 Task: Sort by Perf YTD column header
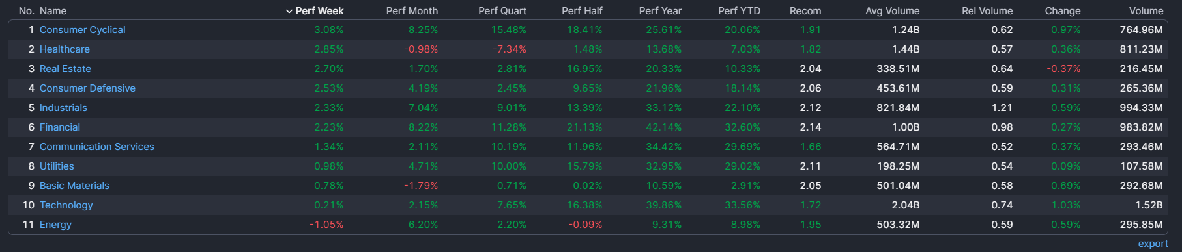(x=739, y=11)
